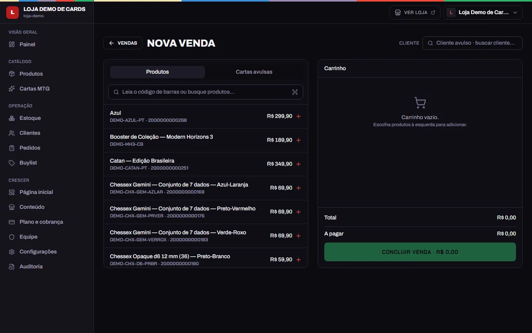Add Chessex Gemini Preto-Vermelho to cart
532x333 pixels.
tap(298, 212)
